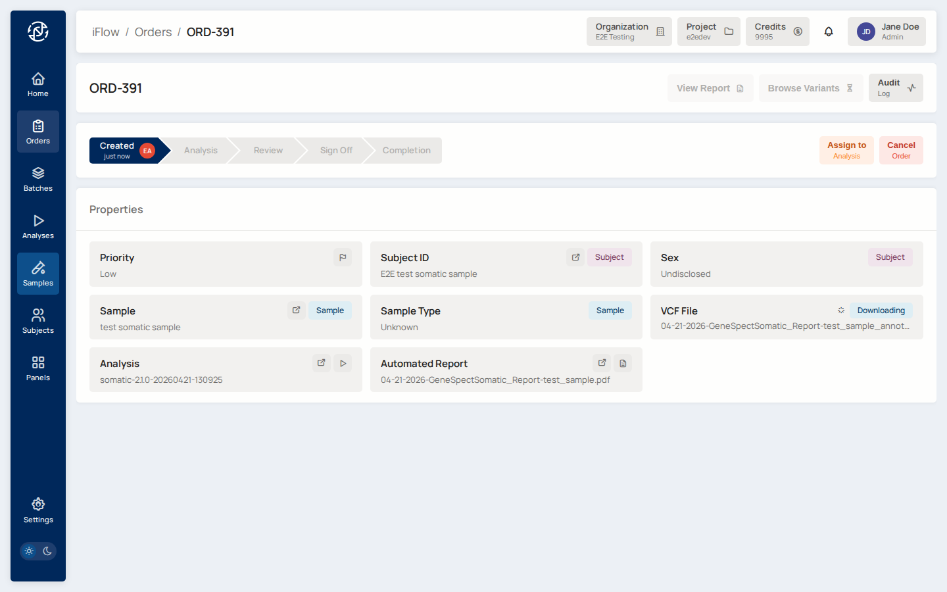Viewport: 947px width, 592px height.
Task: Select the Analysis workflow step
Action: point(201,151)
